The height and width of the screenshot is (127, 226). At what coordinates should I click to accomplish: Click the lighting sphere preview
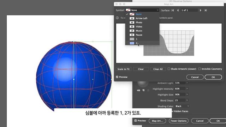(x=143, y=84)
